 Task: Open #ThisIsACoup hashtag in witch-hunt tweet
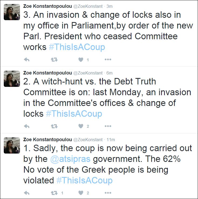point(74,113)
